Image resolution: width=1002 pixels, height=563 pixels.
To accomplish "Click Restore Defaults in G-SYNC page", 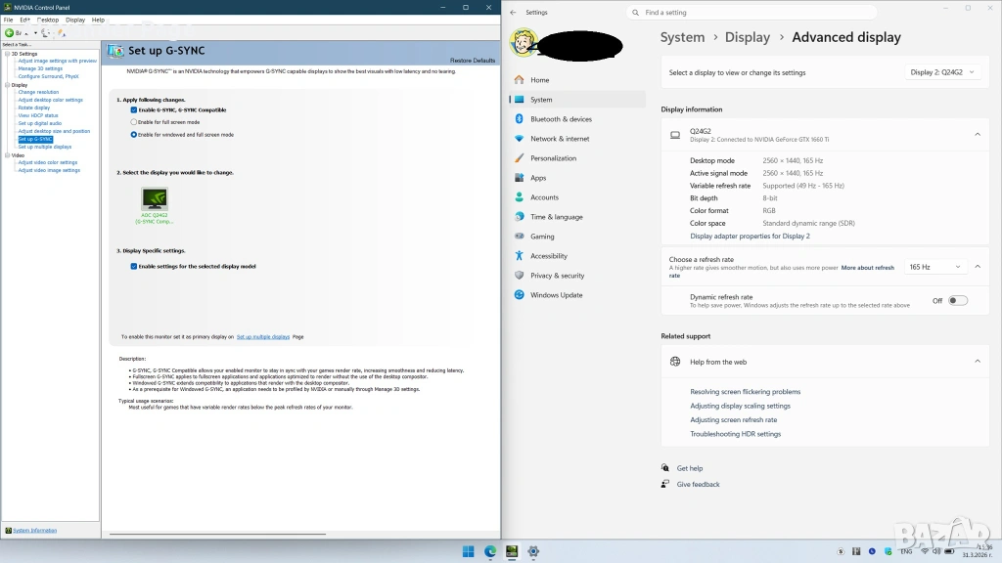I will coord(473,61).
